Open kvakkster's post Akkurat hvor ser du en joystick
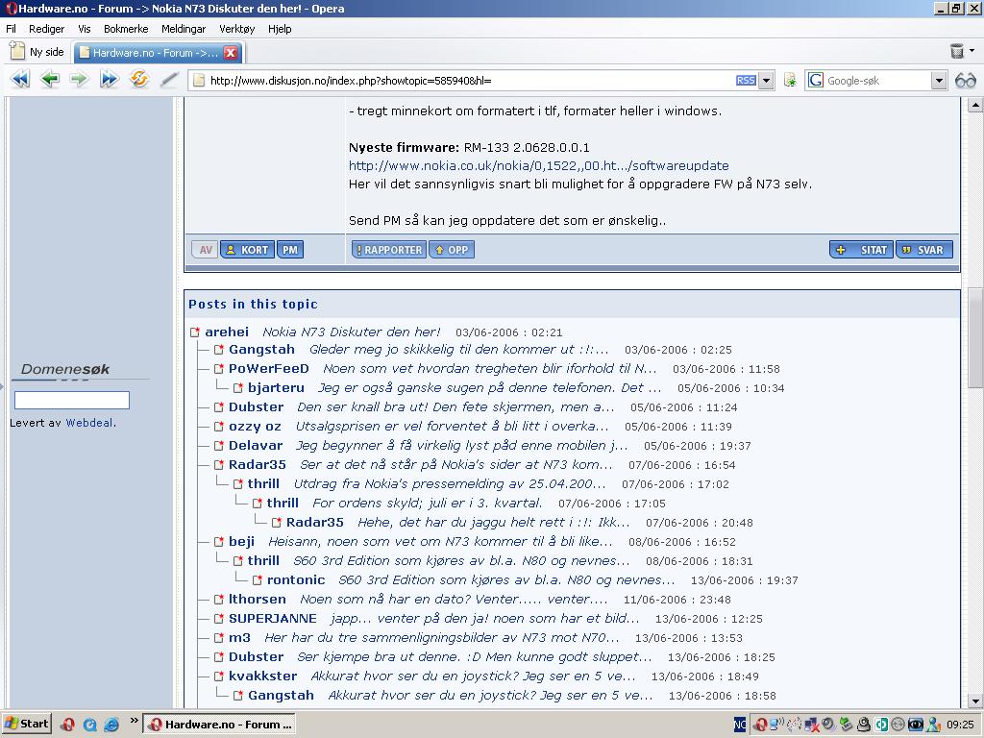Screen dimensions: 984x738 tap(473, 676)
